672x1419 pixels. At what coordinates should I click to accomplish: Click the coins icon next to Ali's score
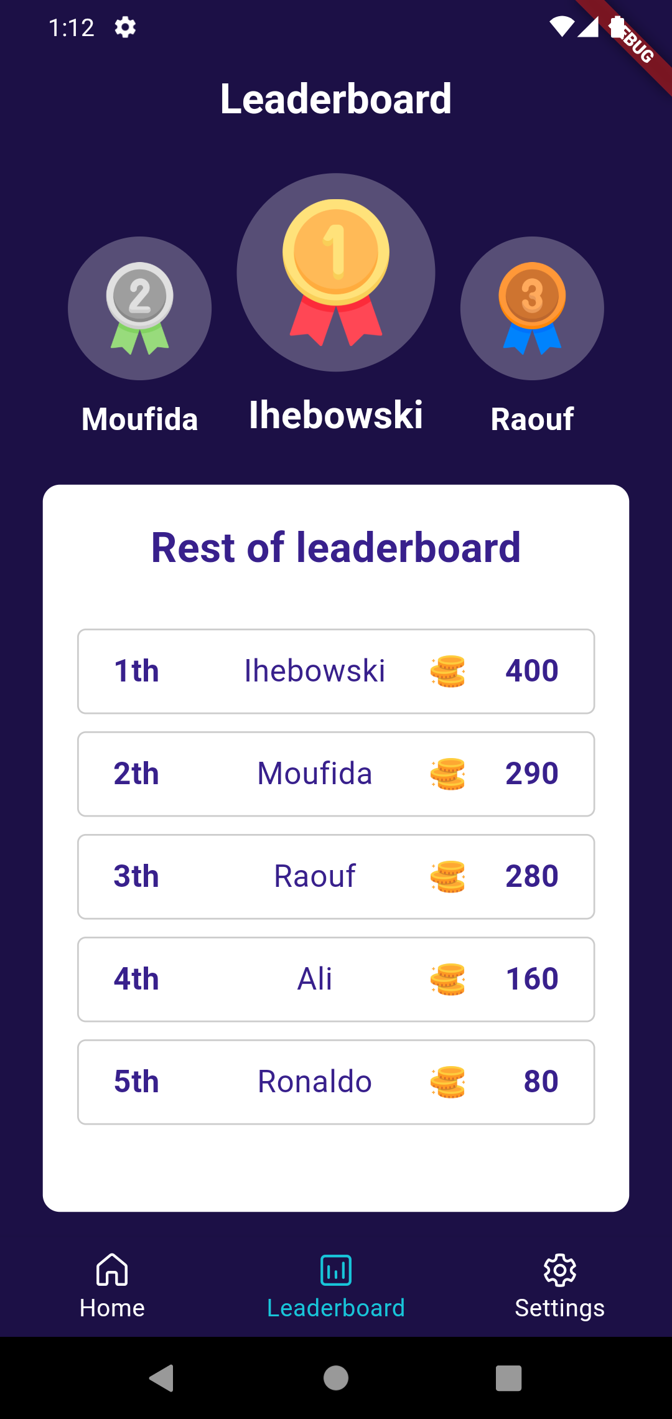tap(449, 978)
